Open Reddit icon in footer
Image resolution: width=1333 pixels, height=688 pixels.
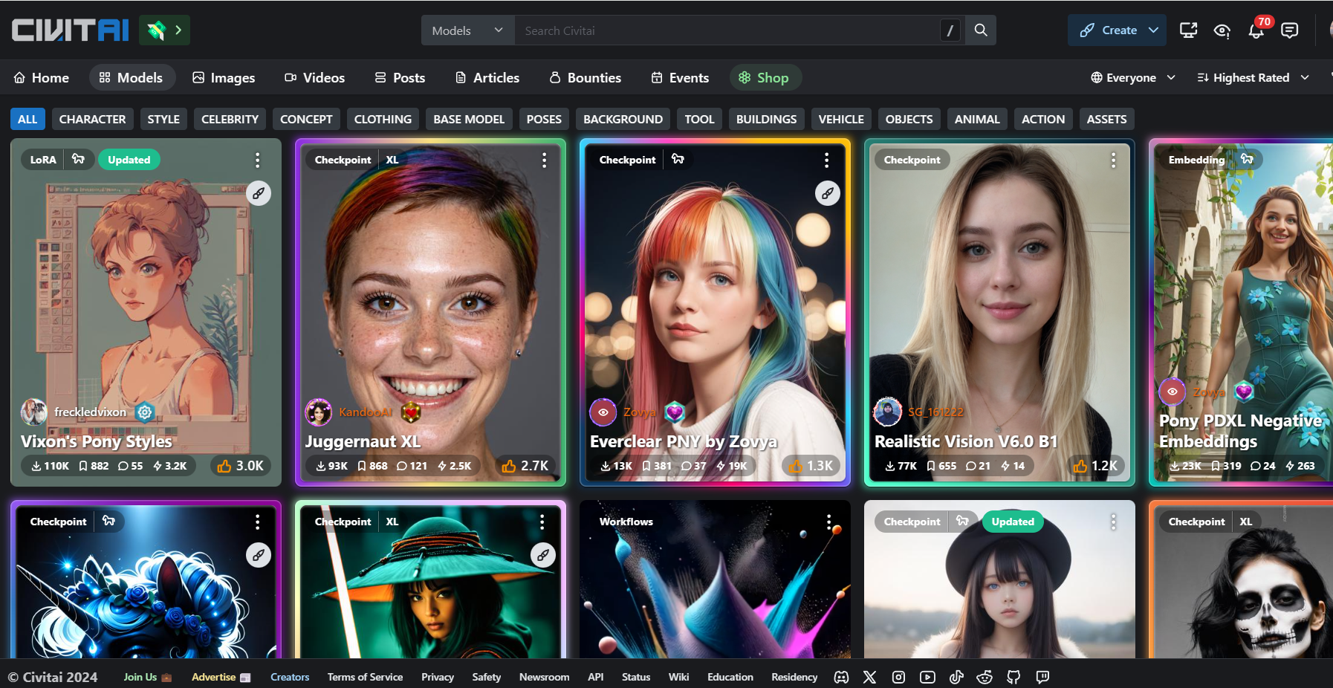985,677
